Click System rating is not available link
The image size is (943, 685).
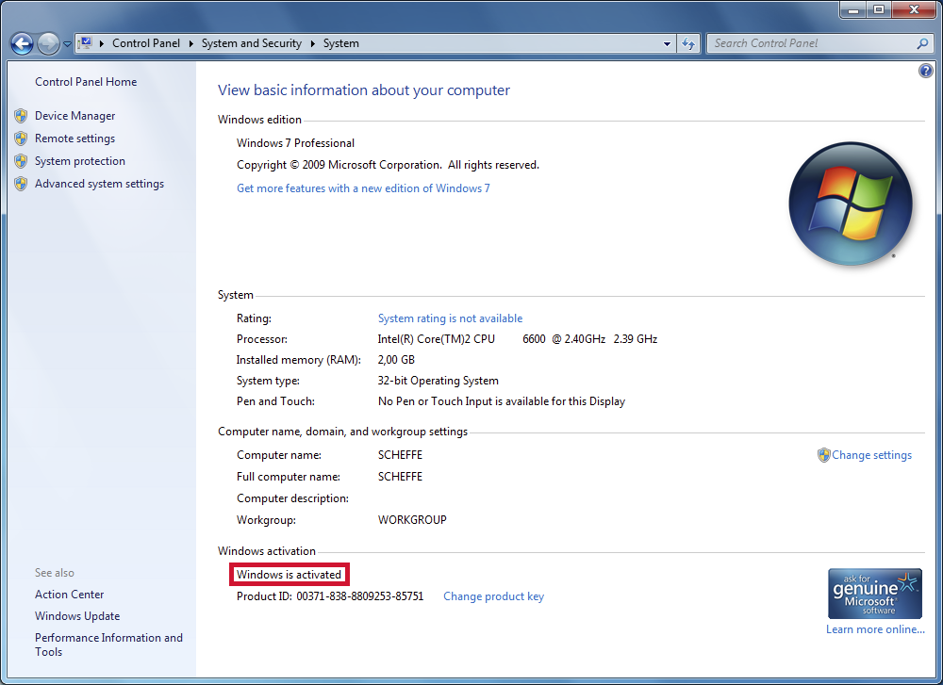click(450, 318)
